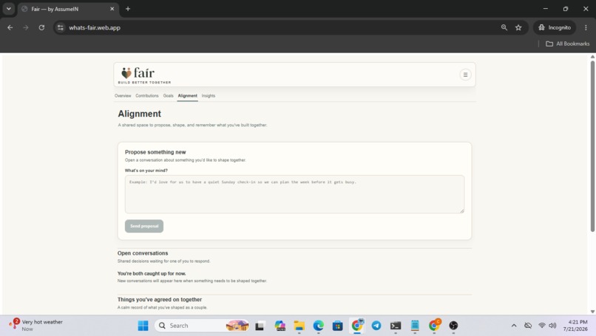Click 'Things you've agreed on together' heading
The width and height of the screenshot is (596, 336).
coord(160,300)
